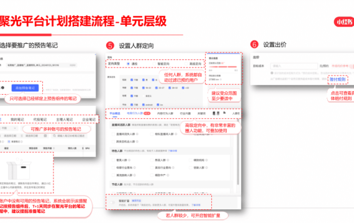Click the 目标成本 price input field
354x223 pixels.
[294, 66]
